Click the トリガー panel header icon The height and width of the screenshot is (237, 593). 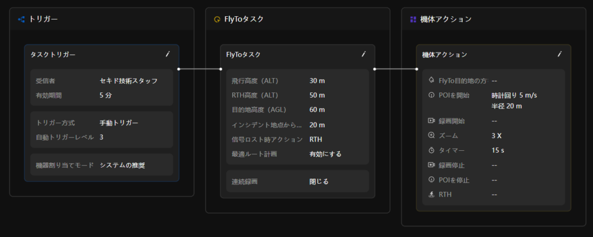21,19
